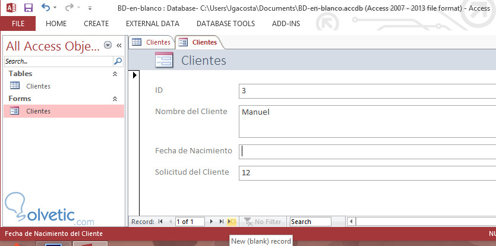Go to last record button
Image resolution: width=496 pixels, height=246 pixels.
tap(222, 222)
